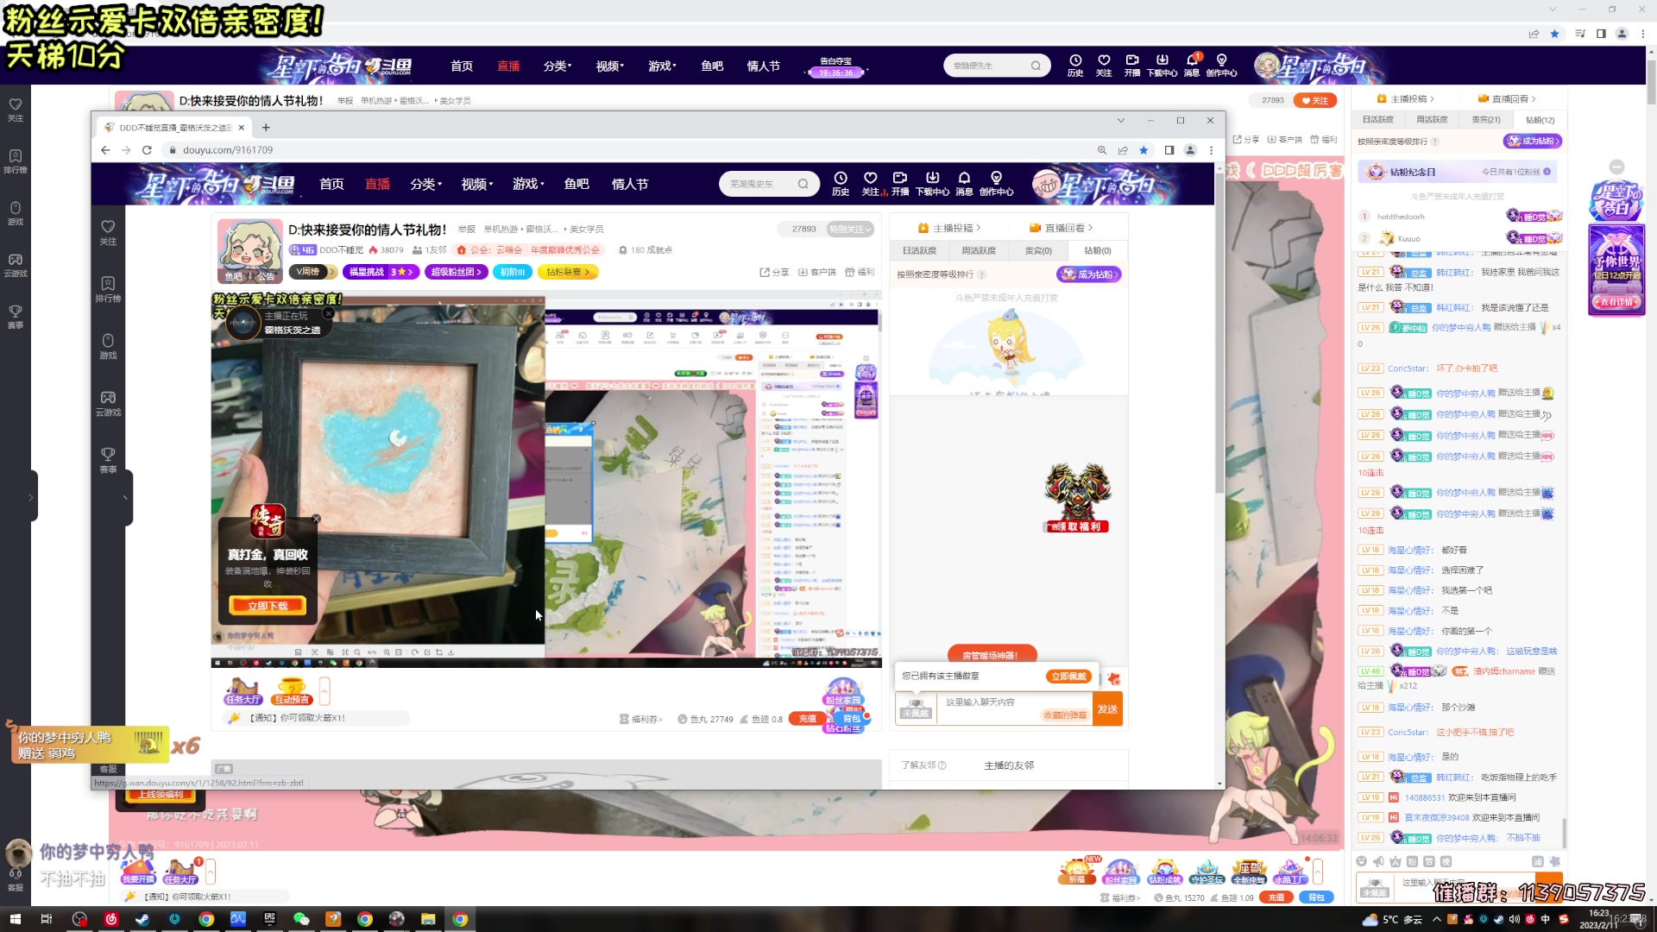The width and height of the screenshot is (1657, 932).
Task: Click 发送 send button in front window chat
Action: tap(1107, 709)
